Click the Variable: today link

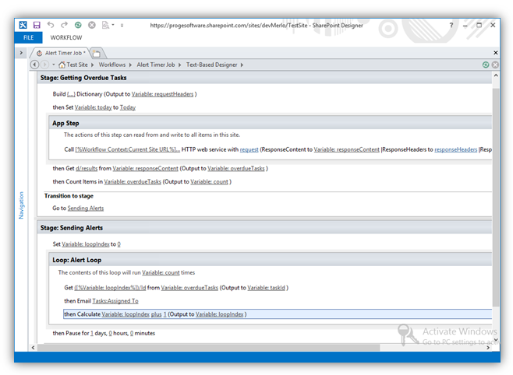(93, 107)
